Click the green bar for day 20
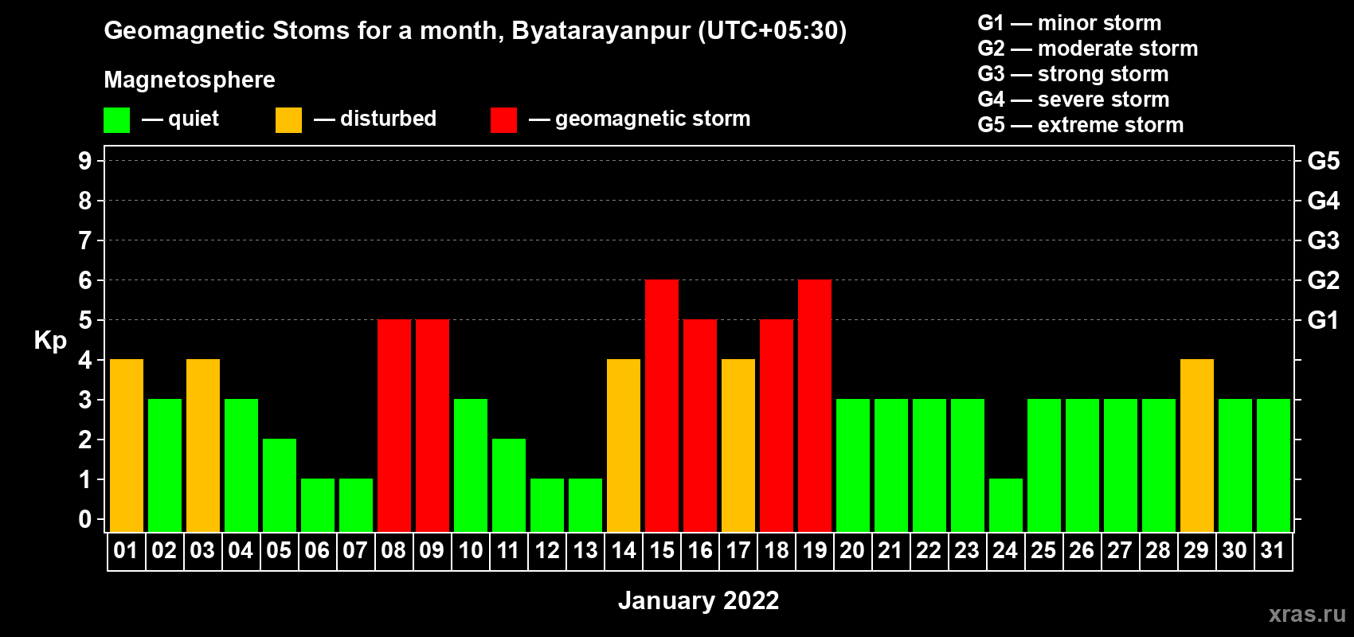The width and height of the screenshot is (1354, 637). click(853, 466)
